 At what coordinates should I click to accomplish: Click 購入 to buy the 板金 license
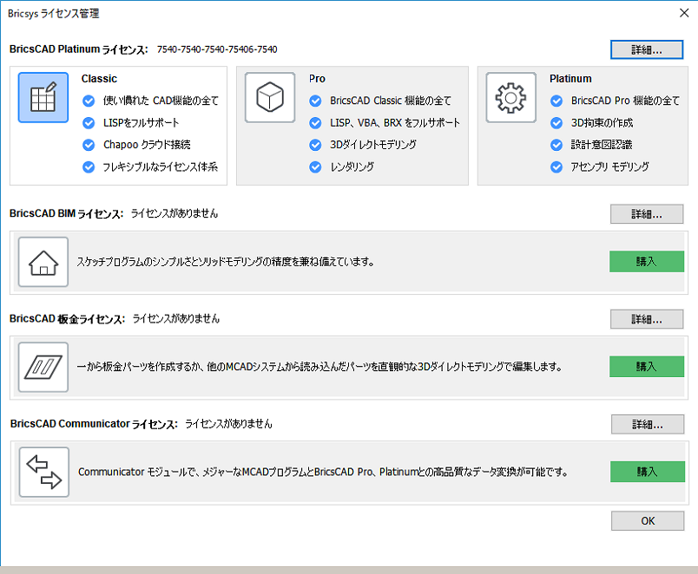(x=647, y=367)
